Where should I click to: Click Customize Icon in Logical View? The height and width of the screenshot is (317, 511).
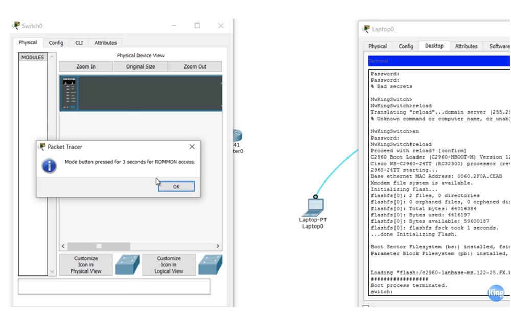169,264
